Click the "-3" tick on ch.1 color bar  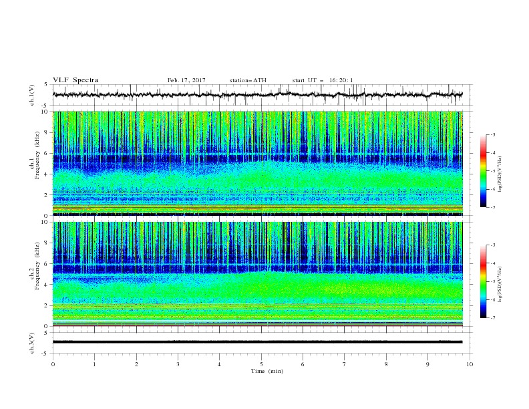coord(492,134)
